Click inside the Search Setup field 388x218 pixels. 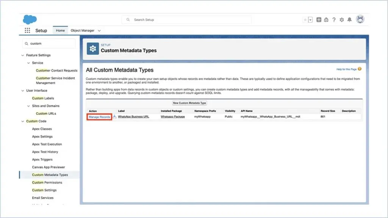point(186,20)
